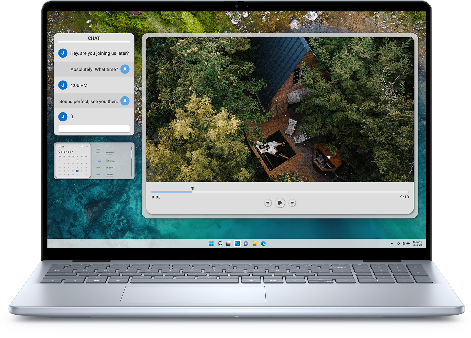The height and width of the screenshot is (338, 471).
Task: Click the fast-forward button in video player
Action: click(x=292, y=203)
